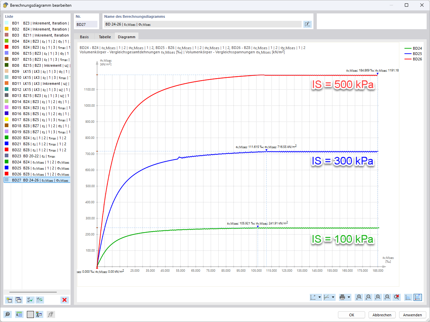Click the BD25 legend entry
Screen dimensions: 430x322
coord(413,54)
